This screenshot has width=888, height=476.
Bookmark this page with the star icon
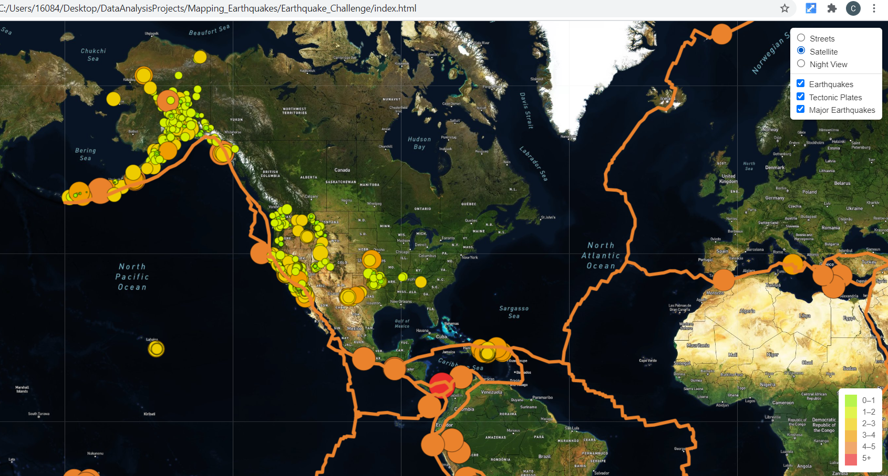(784, 8)
